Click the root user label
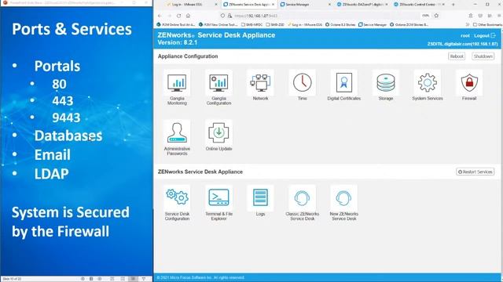 click(464, 36)
